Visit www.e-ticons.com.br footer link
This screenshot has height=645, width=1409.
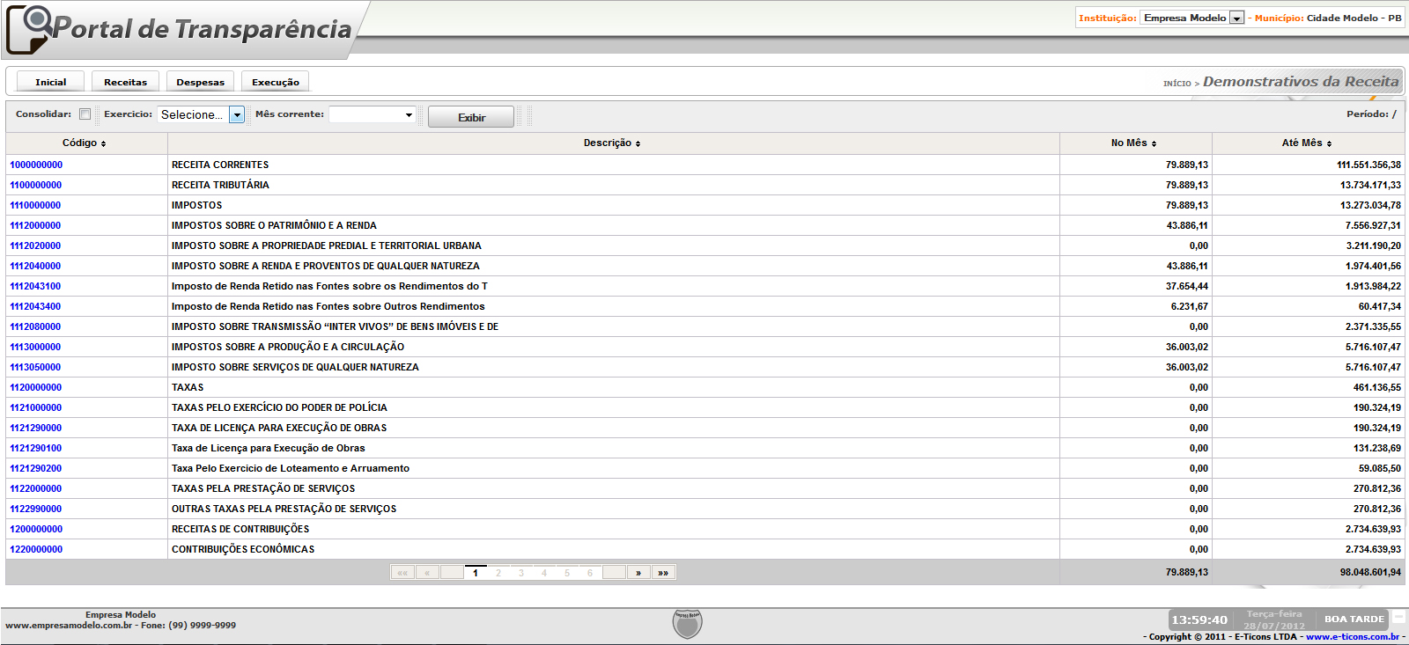[1352, 636]
